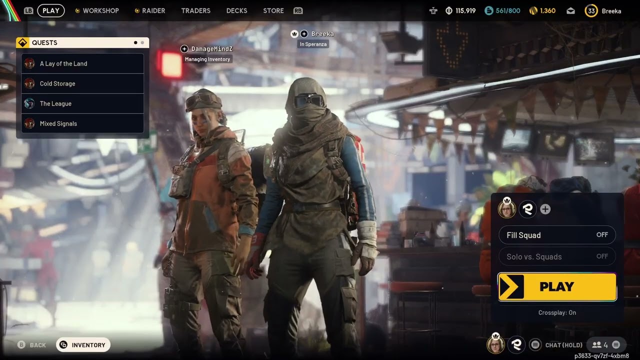Screen dimensions: 640x360
Task: Select the bottom bar player avatar with crown
Action: (x=495, y=344)
